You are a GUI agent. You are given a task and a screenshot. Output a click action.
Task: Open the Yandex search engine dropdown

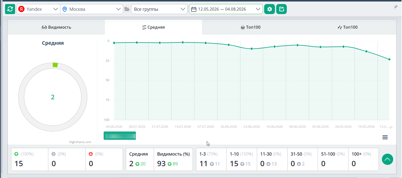[38, 9]
